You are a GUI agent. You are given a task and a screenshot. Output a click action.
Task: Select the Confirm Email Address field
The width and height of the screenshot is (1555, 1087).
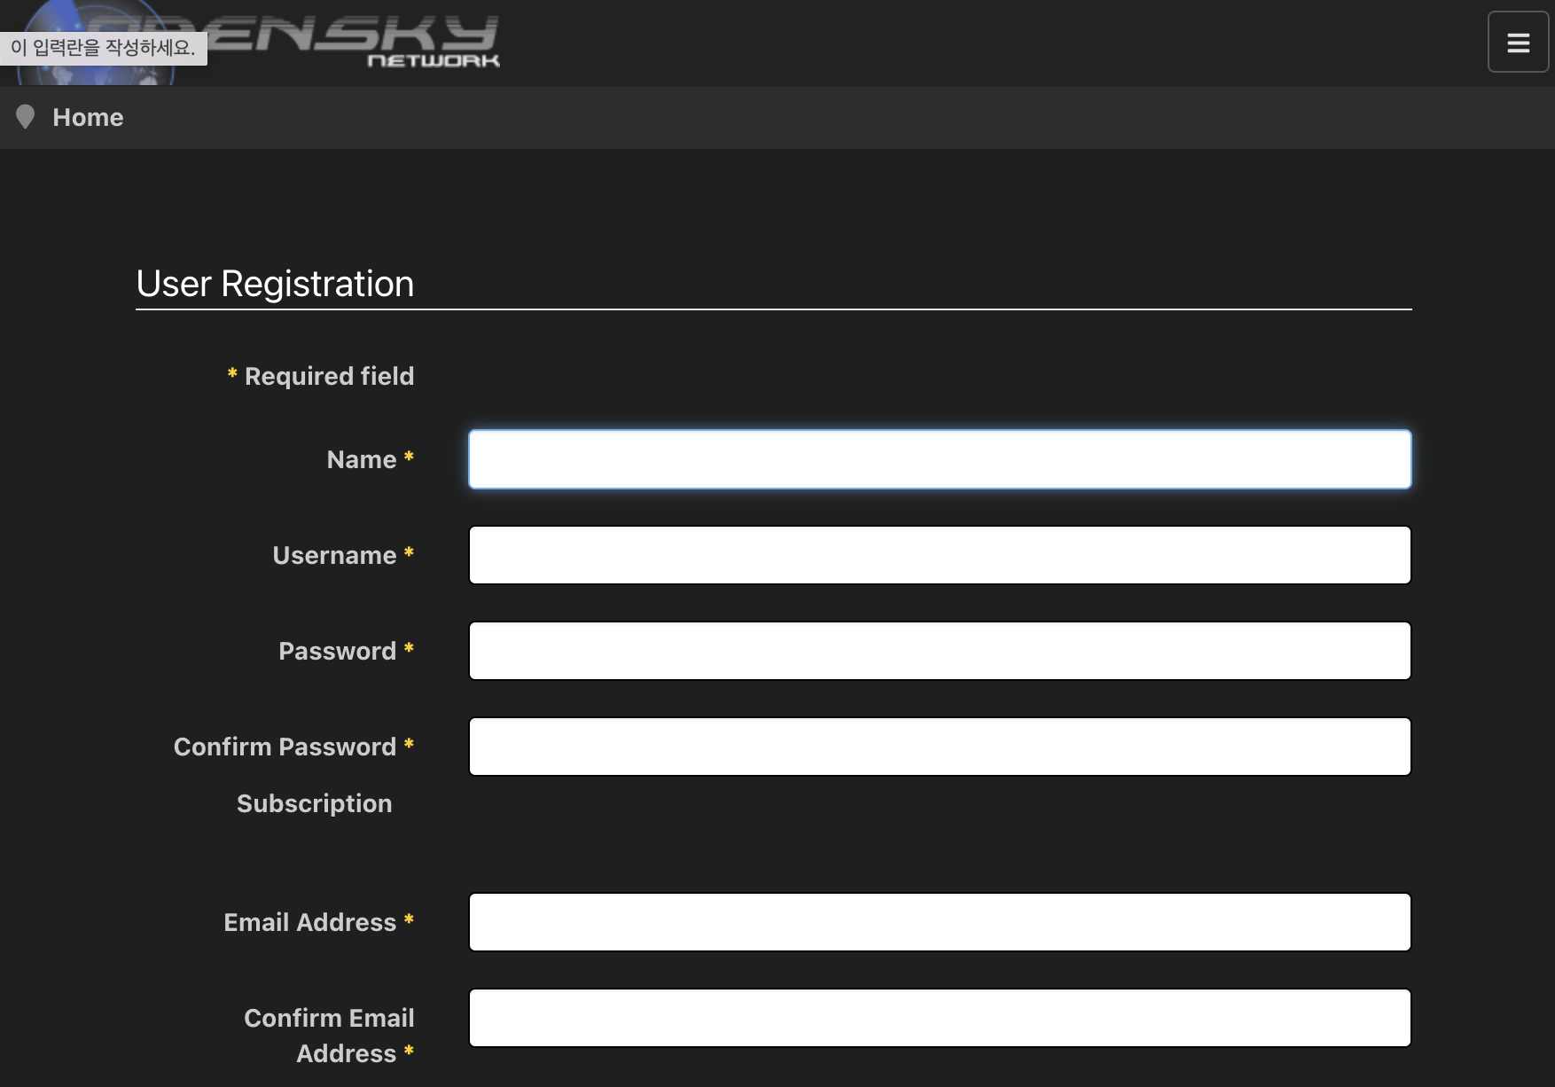939,1017
